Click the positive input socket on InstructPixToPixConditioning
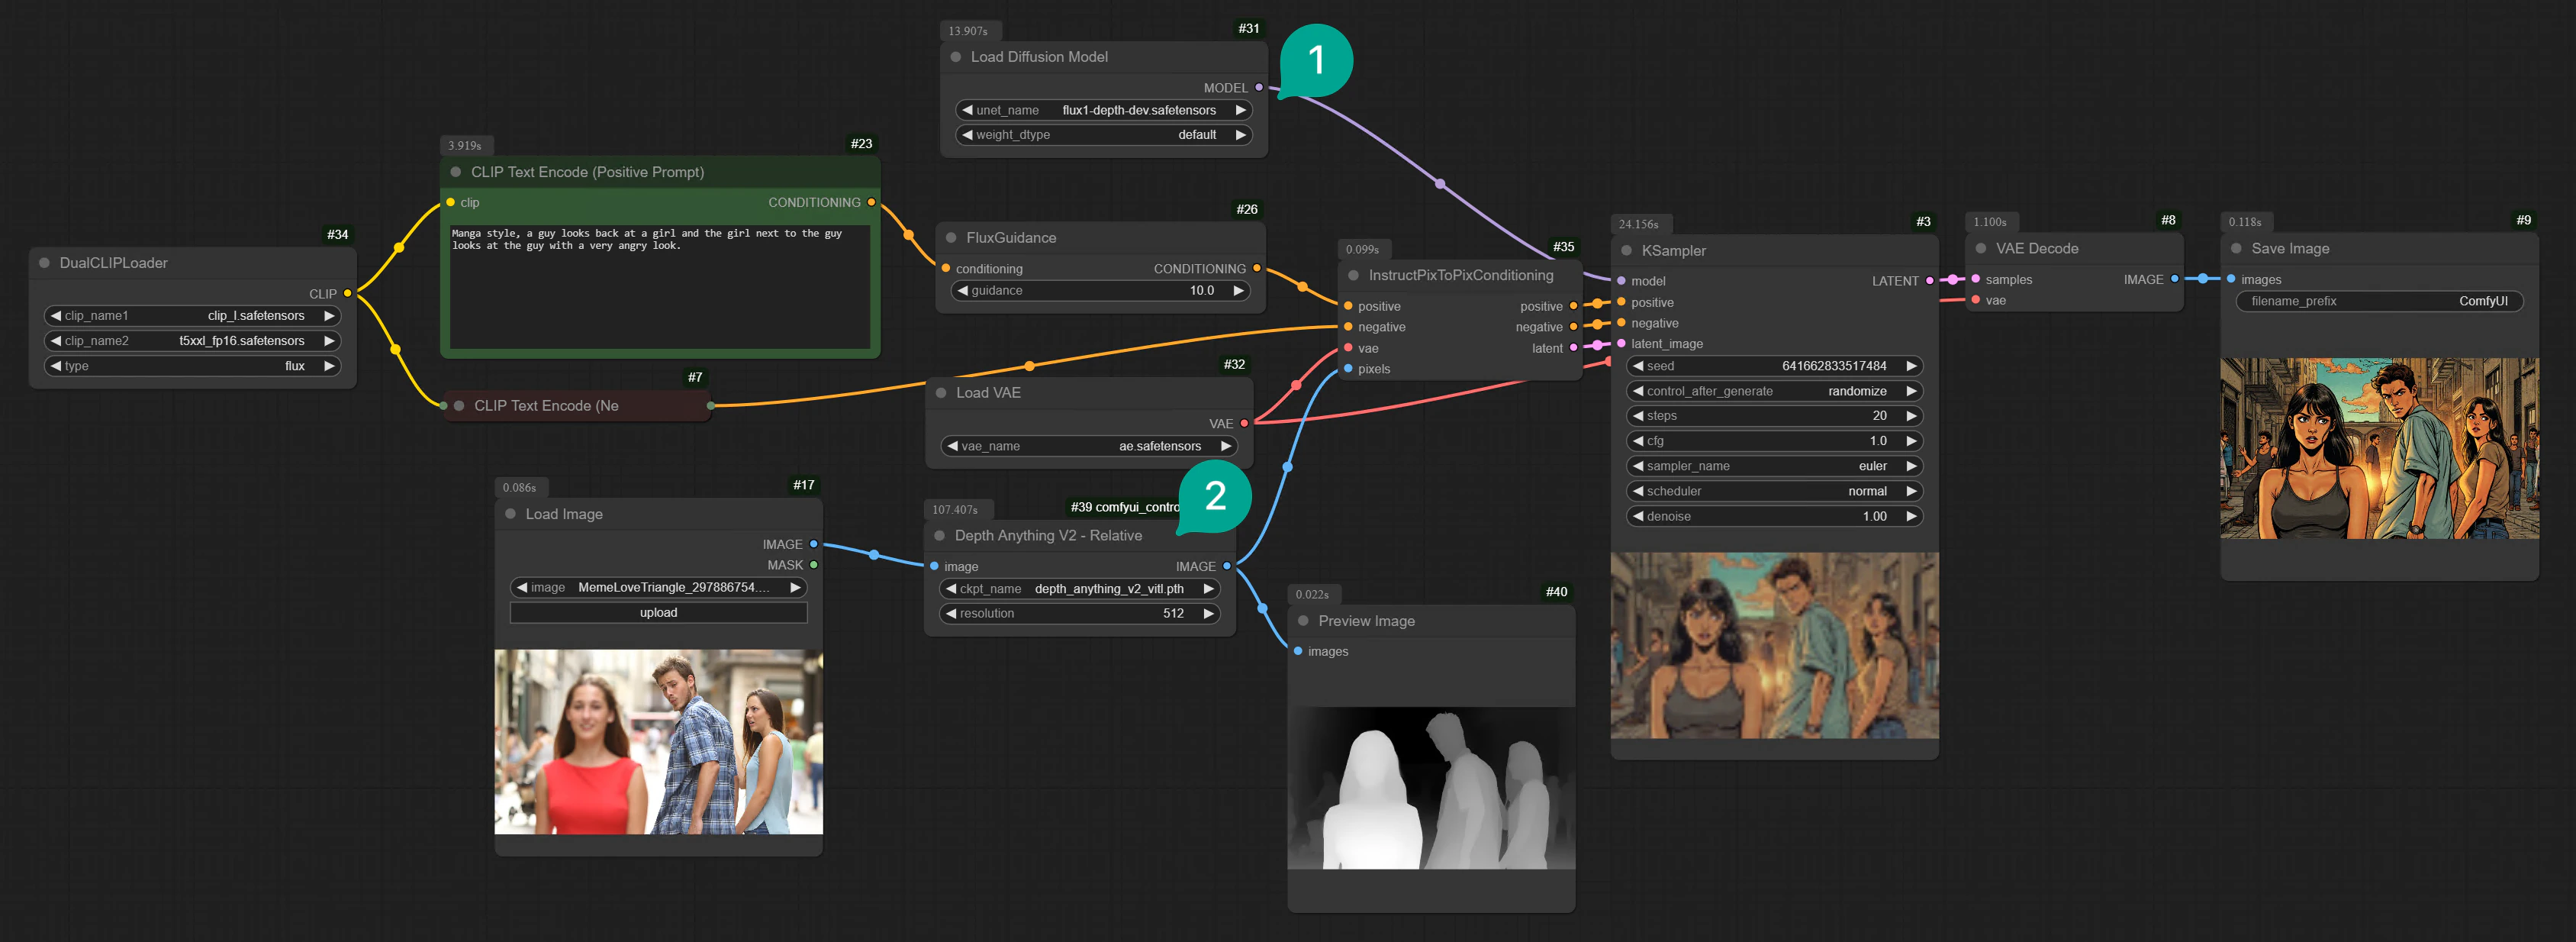2576x942 pixels. click(x=1348, y=306)
